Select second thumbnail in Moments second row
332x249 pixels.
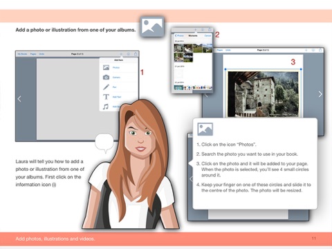click(188, 57)
